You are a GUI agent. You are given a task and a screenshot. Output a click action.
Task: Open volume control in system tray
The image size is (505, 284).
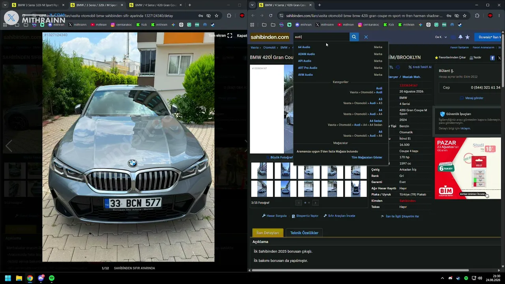481,278
